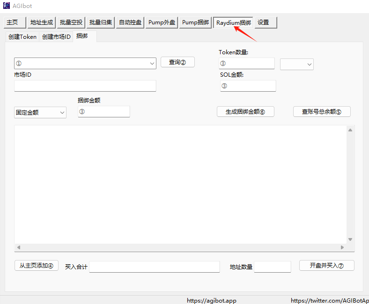The width and height of the screenshot is (369, 304).
Task: Switch to the 地址生成 tab
Action: 42,22
